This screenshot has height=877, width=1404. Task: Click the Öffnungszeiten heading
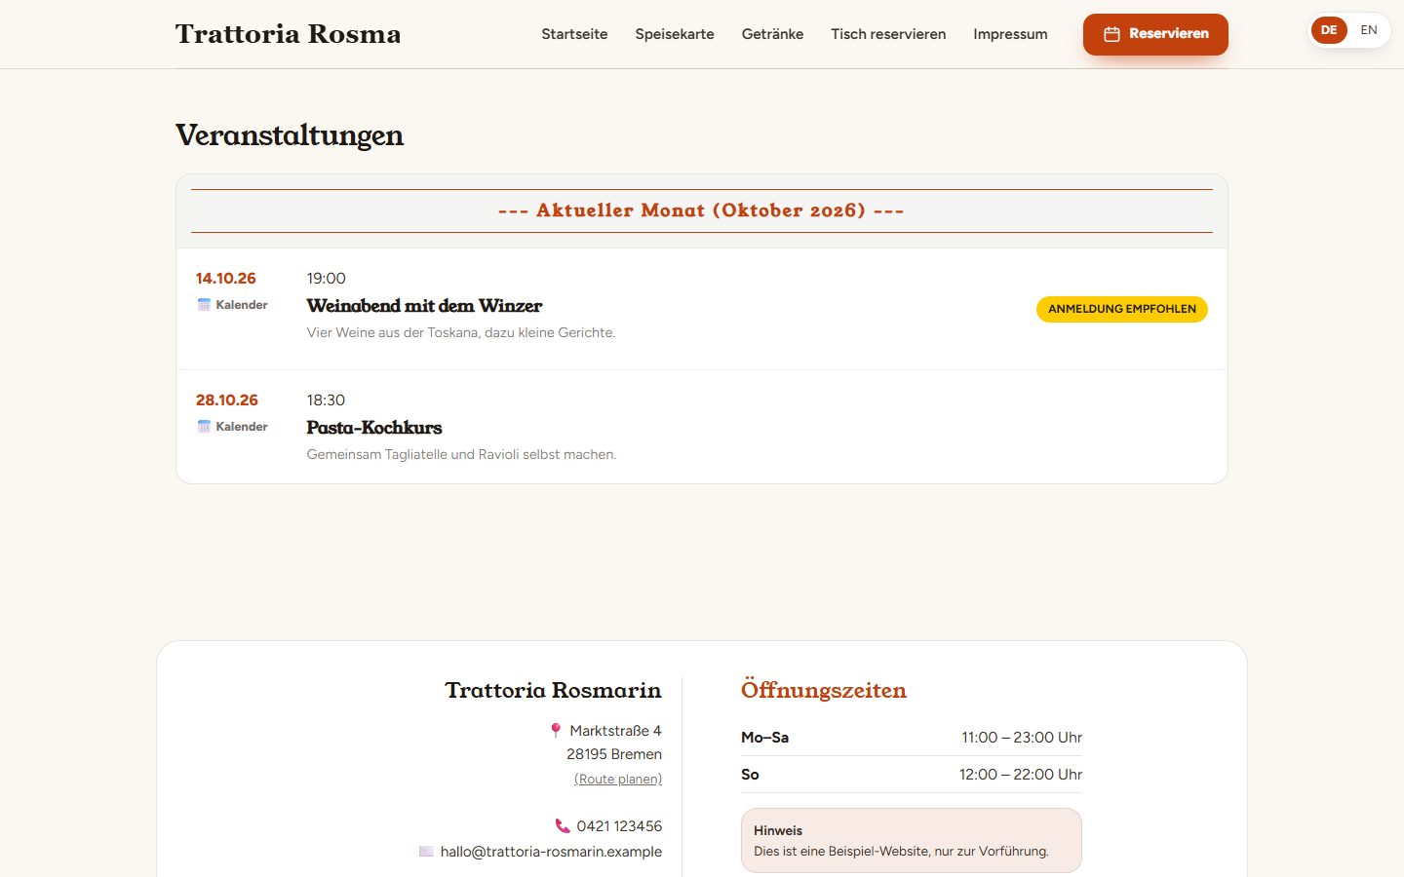click(x=824, y=690)
